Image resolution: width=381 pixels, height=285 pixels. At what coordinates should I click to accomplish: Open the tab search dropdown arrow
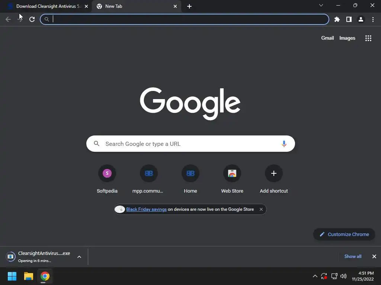(x=321, y=5)
